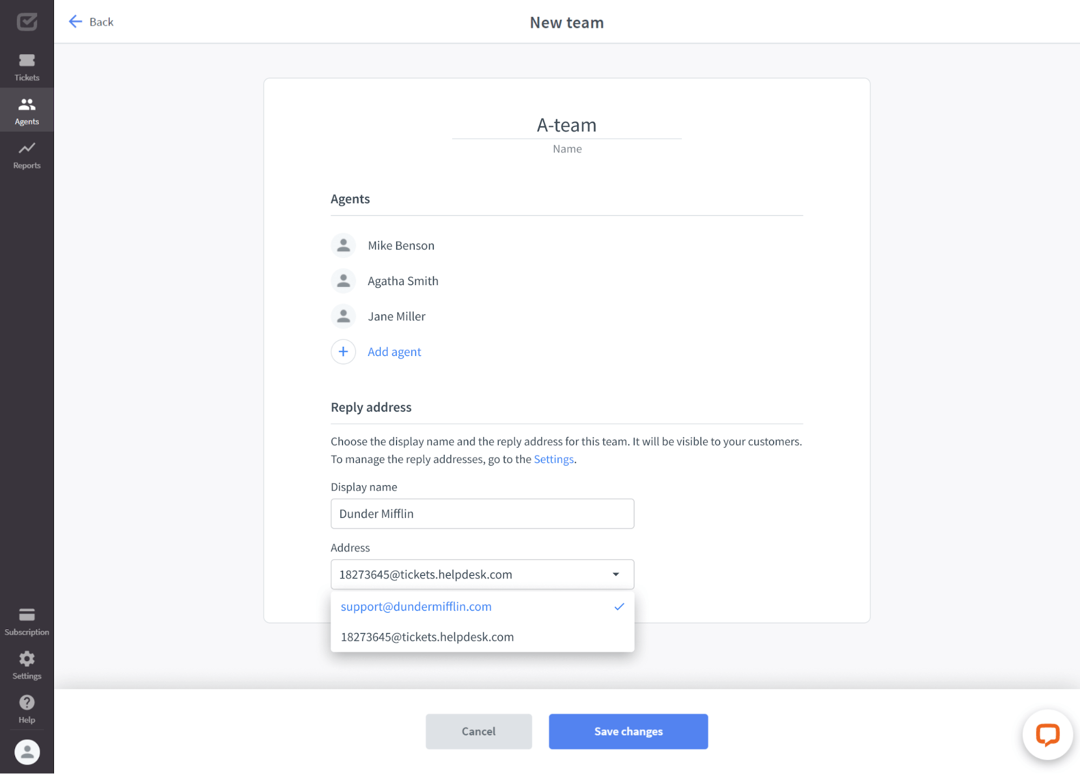The height and width of the screenshot is (774, 1080).
Task: Select 18273645@tickets.helpdesk.com address option
Action: point(482,637)
